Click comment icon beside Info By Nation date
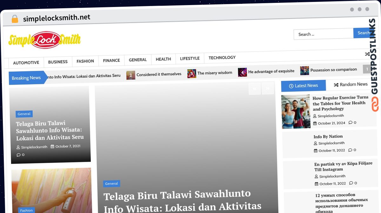Screen dimensions: 381x213 pos(350,150)
